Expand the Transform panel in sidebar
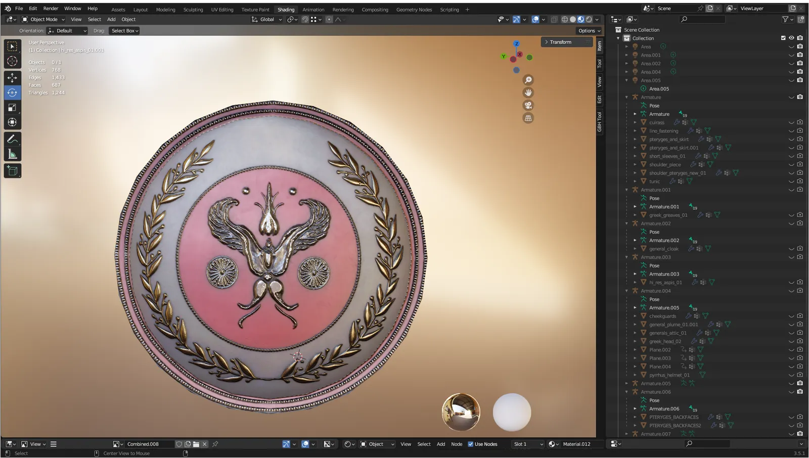 click(566, 42)
